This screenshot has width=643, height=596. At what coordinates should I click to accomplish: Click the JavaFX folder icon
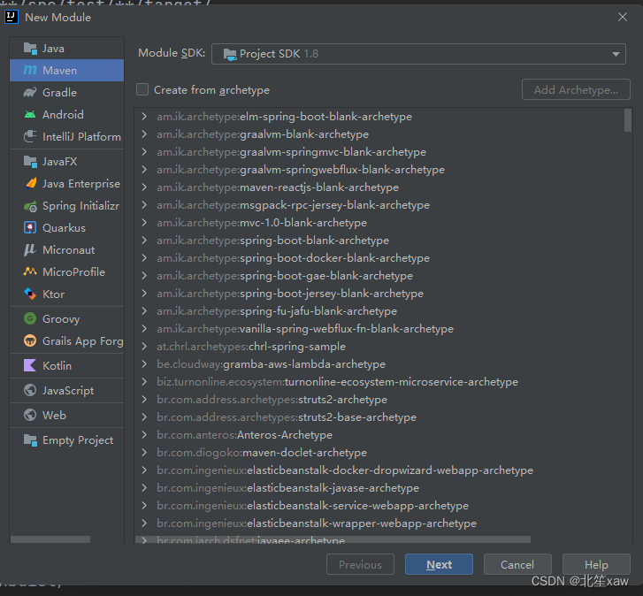click(30, 162)
